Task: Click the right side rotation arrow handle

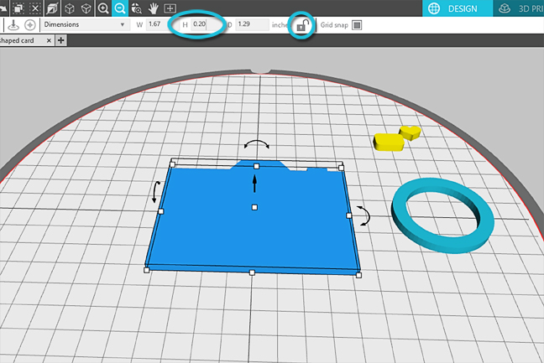Action: click(x=364, y=215)
